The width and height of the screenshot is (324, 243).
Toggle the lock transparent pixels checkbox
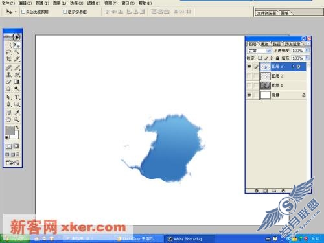[260, 58]
